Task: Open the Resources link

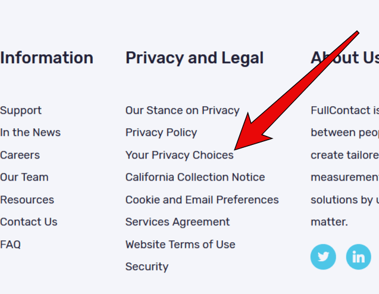Action: [27, 200]
